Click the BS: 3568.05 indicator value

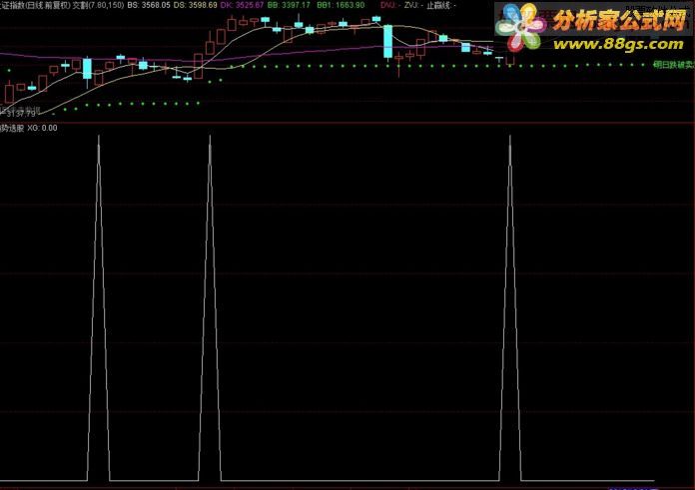point(149,5)
